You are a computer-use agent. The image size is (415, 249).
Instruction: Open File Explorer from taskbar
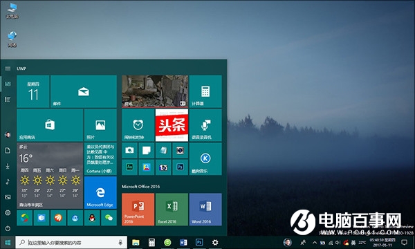(136, 242)
